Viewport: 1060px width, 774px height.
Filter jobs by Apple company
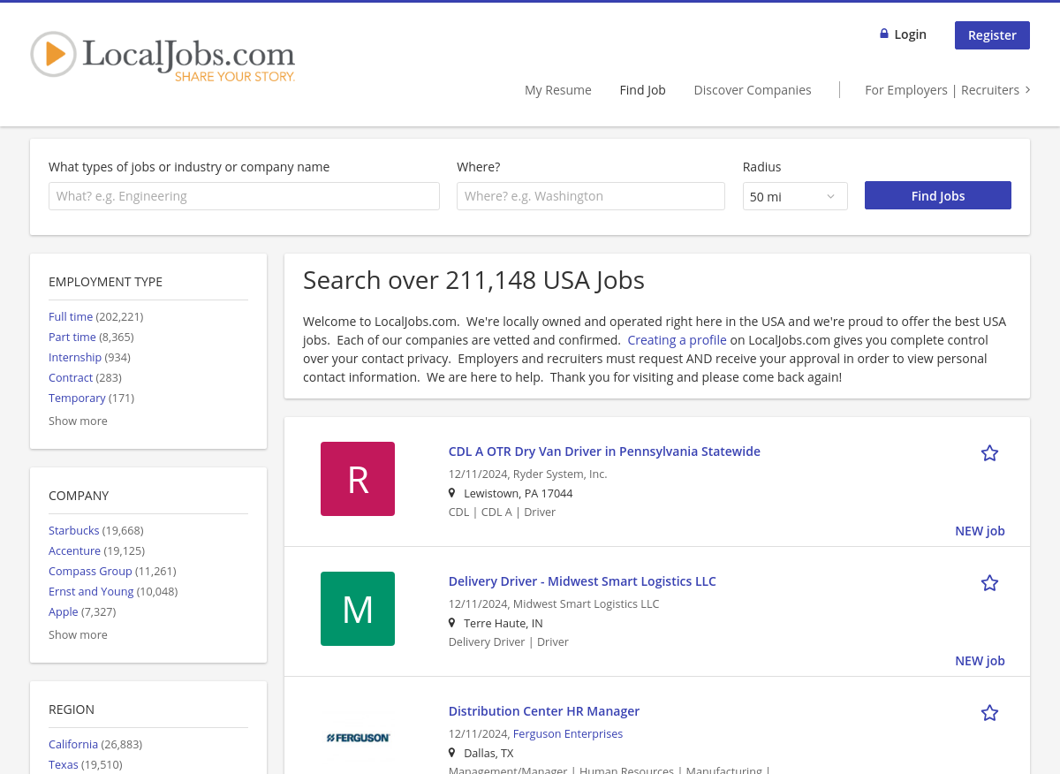[64, 611]
